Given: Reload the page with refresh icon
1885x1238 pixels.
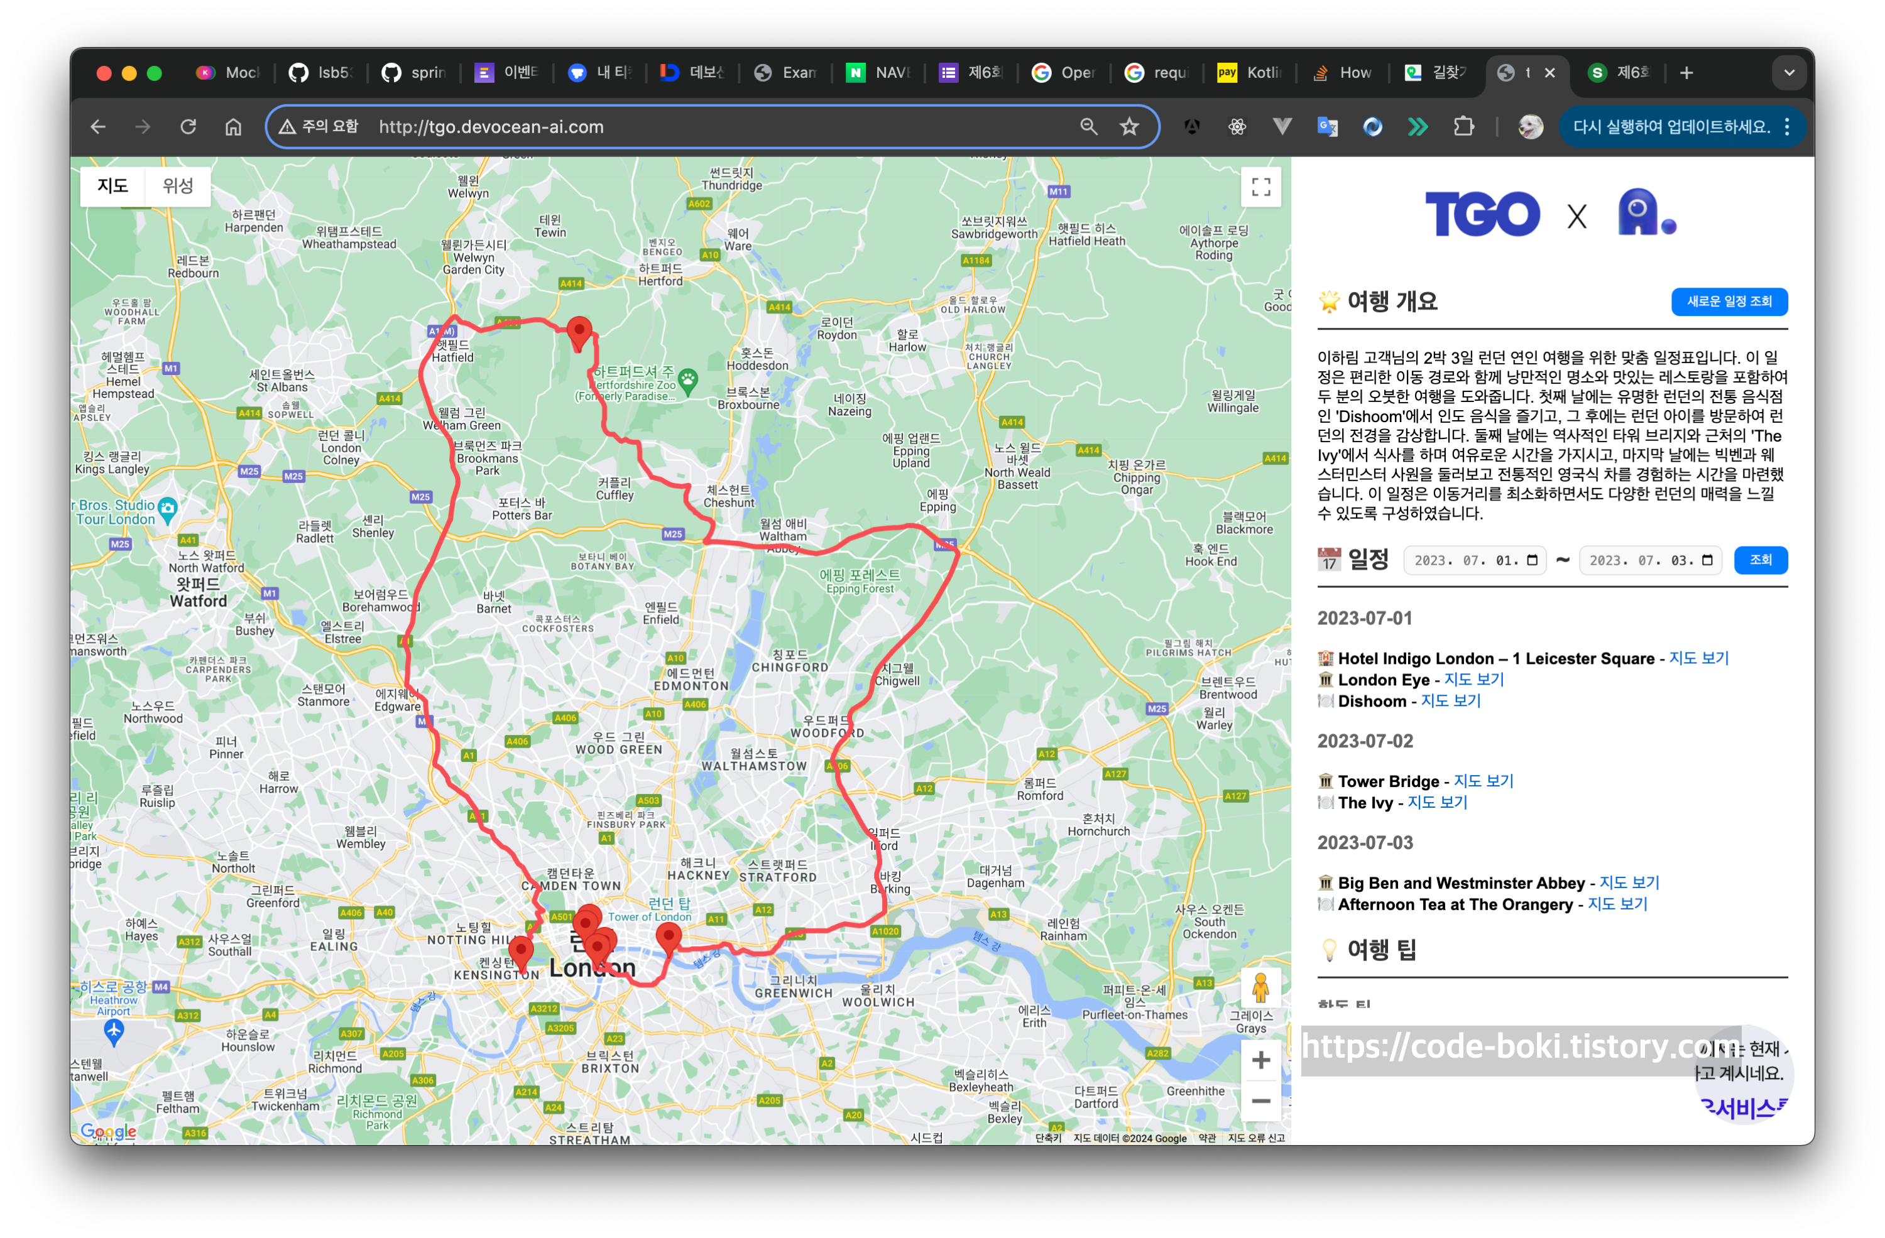Looking at the screenshot, I should (x=188, y=127).
